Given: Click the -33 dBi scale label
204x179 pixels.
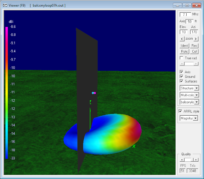Looking at the screenshot, I should coord(13,158).
